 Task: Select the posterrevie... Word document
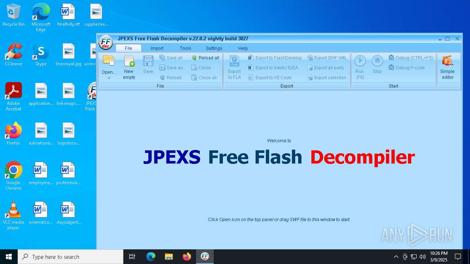click(68, 173)
